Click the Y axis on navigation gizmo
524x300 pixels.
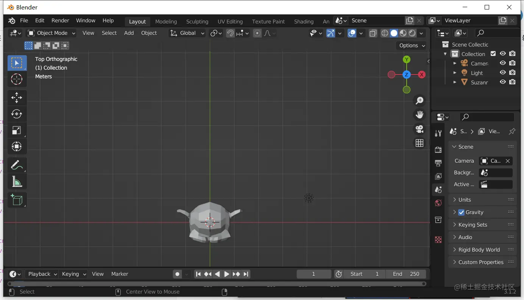coord(407,59)
